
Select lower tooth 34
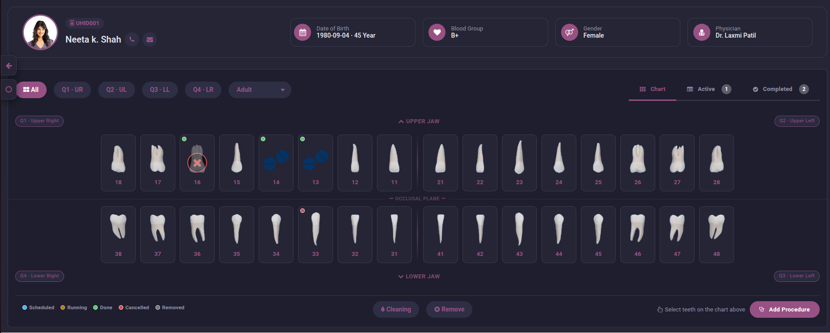click(276, 234)
